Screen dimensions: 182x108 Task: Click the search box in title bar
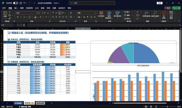coord(92,3)
